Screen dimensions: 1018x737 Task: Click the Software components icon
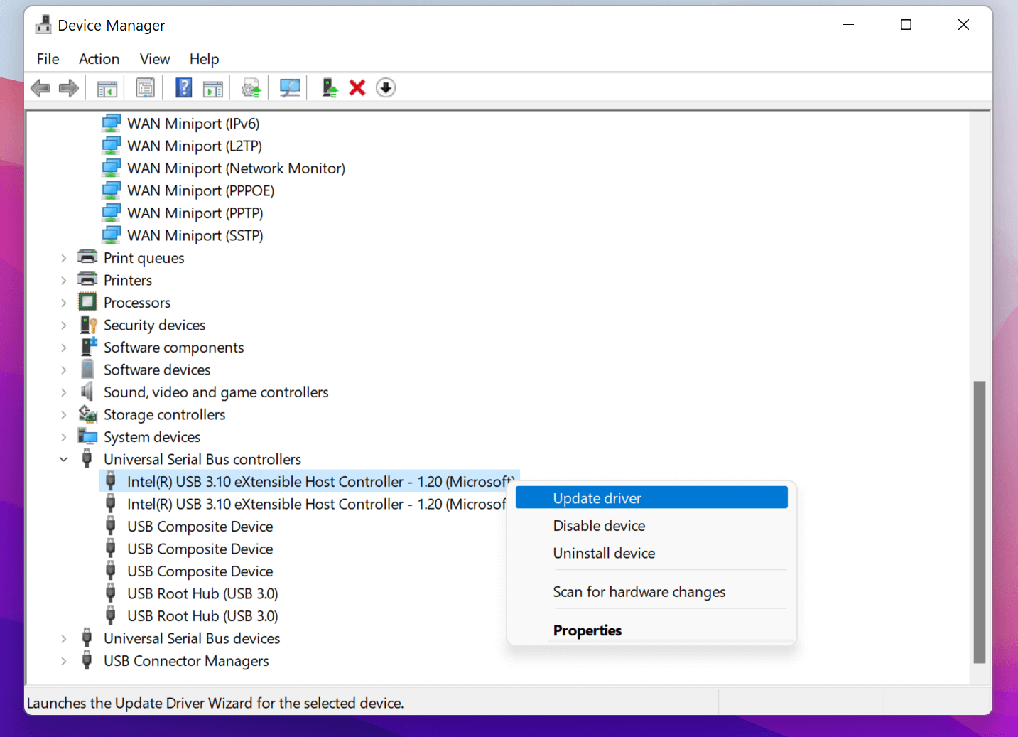pyautogui.click(x=88, y=347)
